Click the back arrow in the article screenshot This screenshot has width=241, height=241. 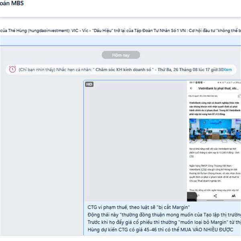(x=191, y=88)
